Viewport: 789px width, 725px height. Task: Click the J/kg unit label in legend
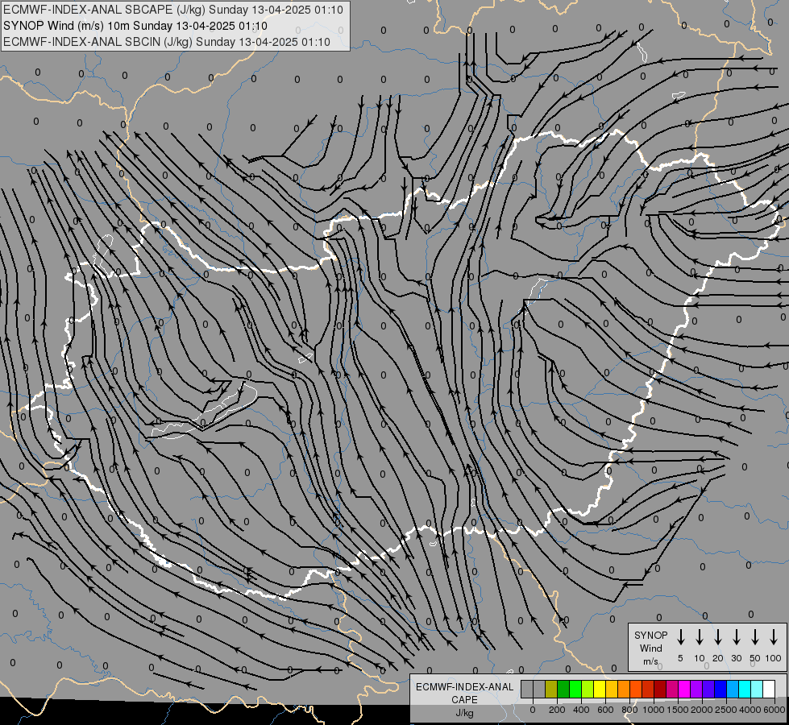[464, 713]
